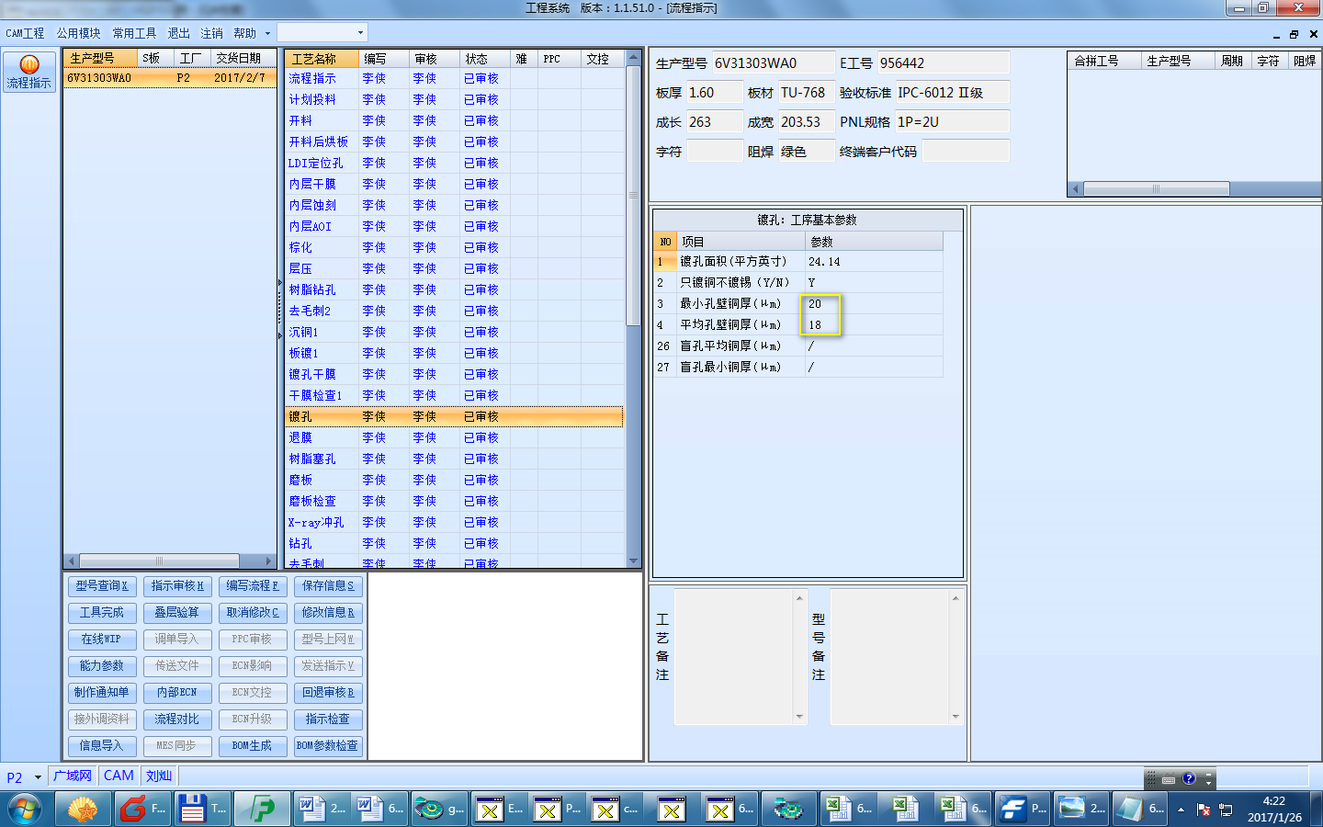The width and height of the screenshot is (1323, 827).
Task: Open the X window labeled P... in taskbar
Action: (x=557, y=810)
